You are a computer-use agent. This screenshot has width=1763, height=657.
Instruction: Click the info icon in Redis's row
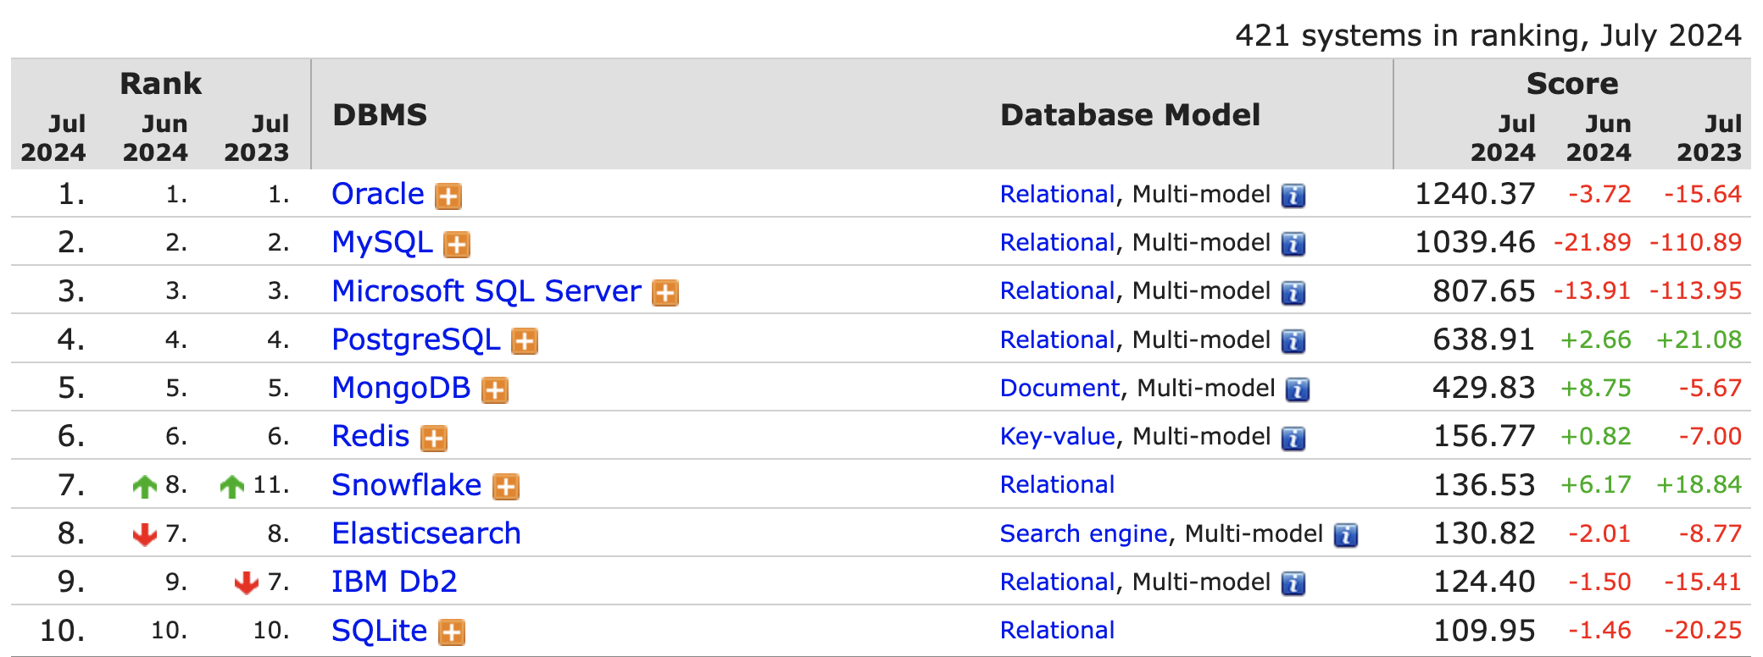click(x=1293, y=439)
